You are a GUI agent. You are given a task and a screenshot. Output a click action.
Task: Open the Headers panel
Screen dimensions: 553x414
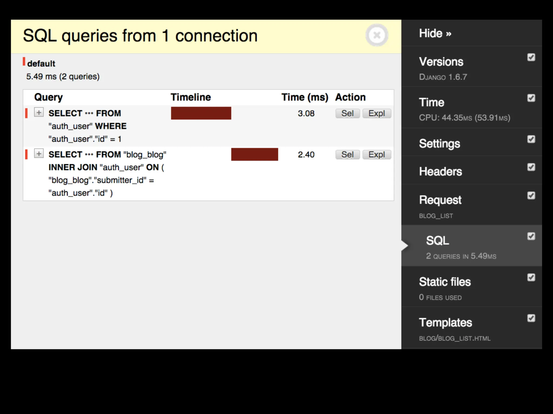(x=440, y=171)
